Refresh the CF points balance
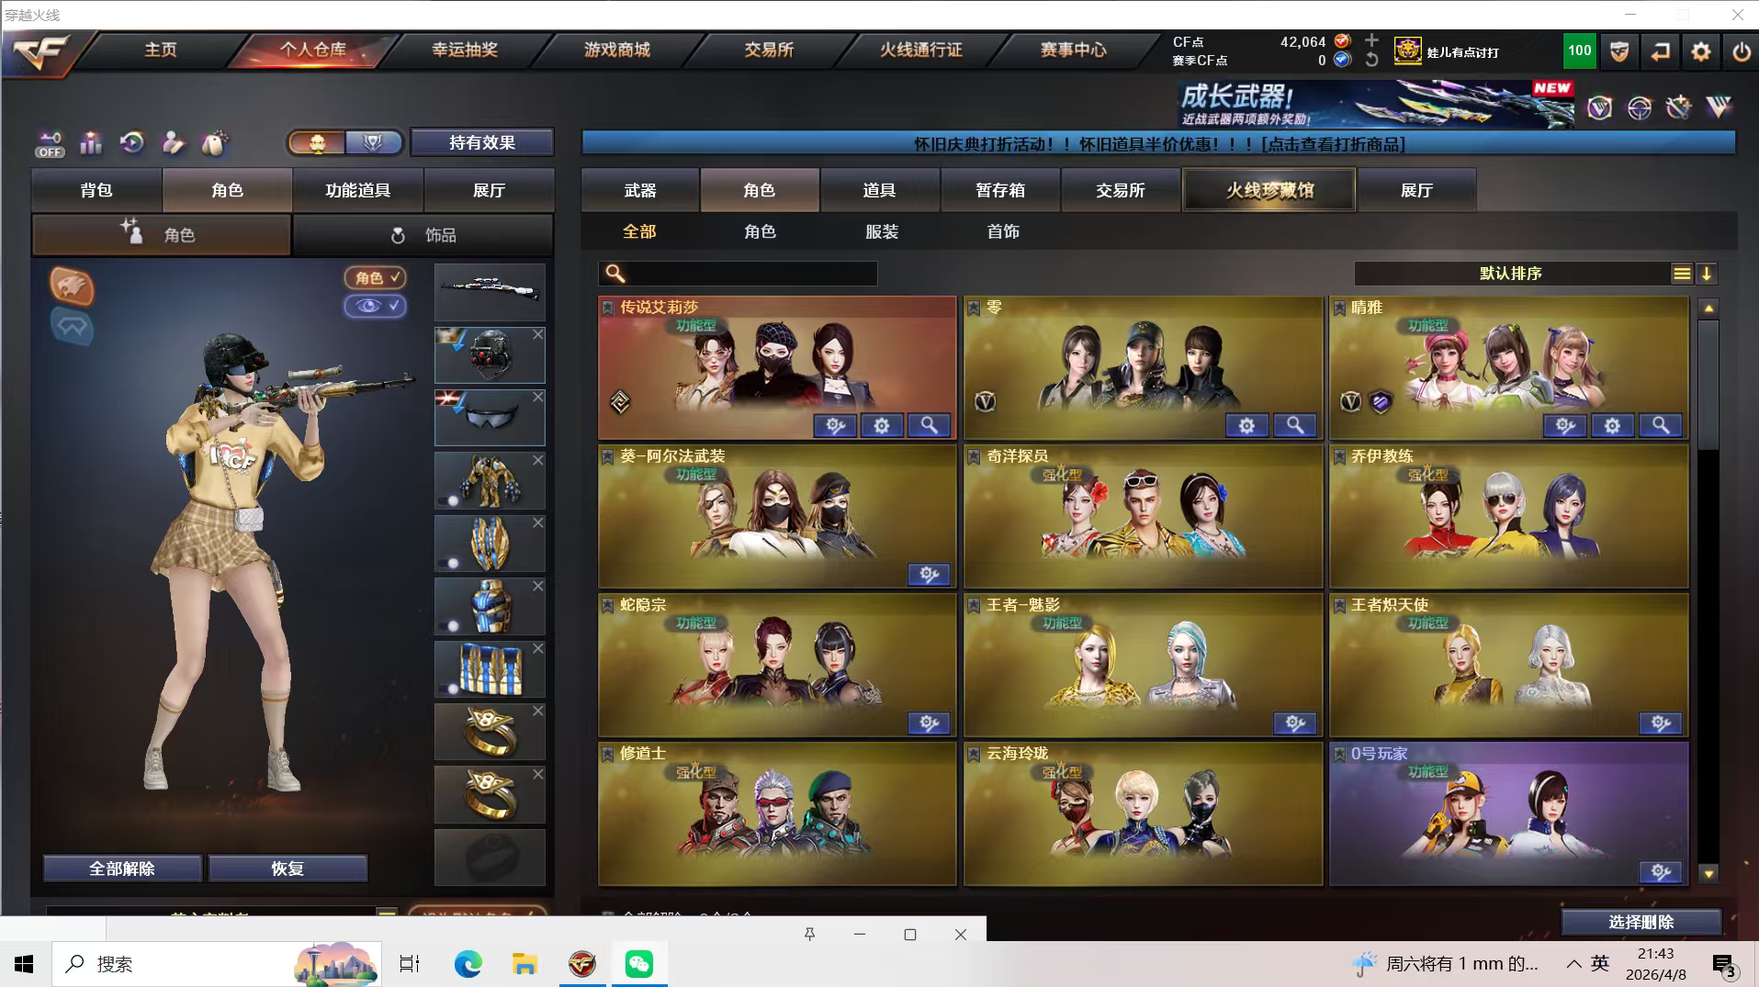 (1371, 60)
